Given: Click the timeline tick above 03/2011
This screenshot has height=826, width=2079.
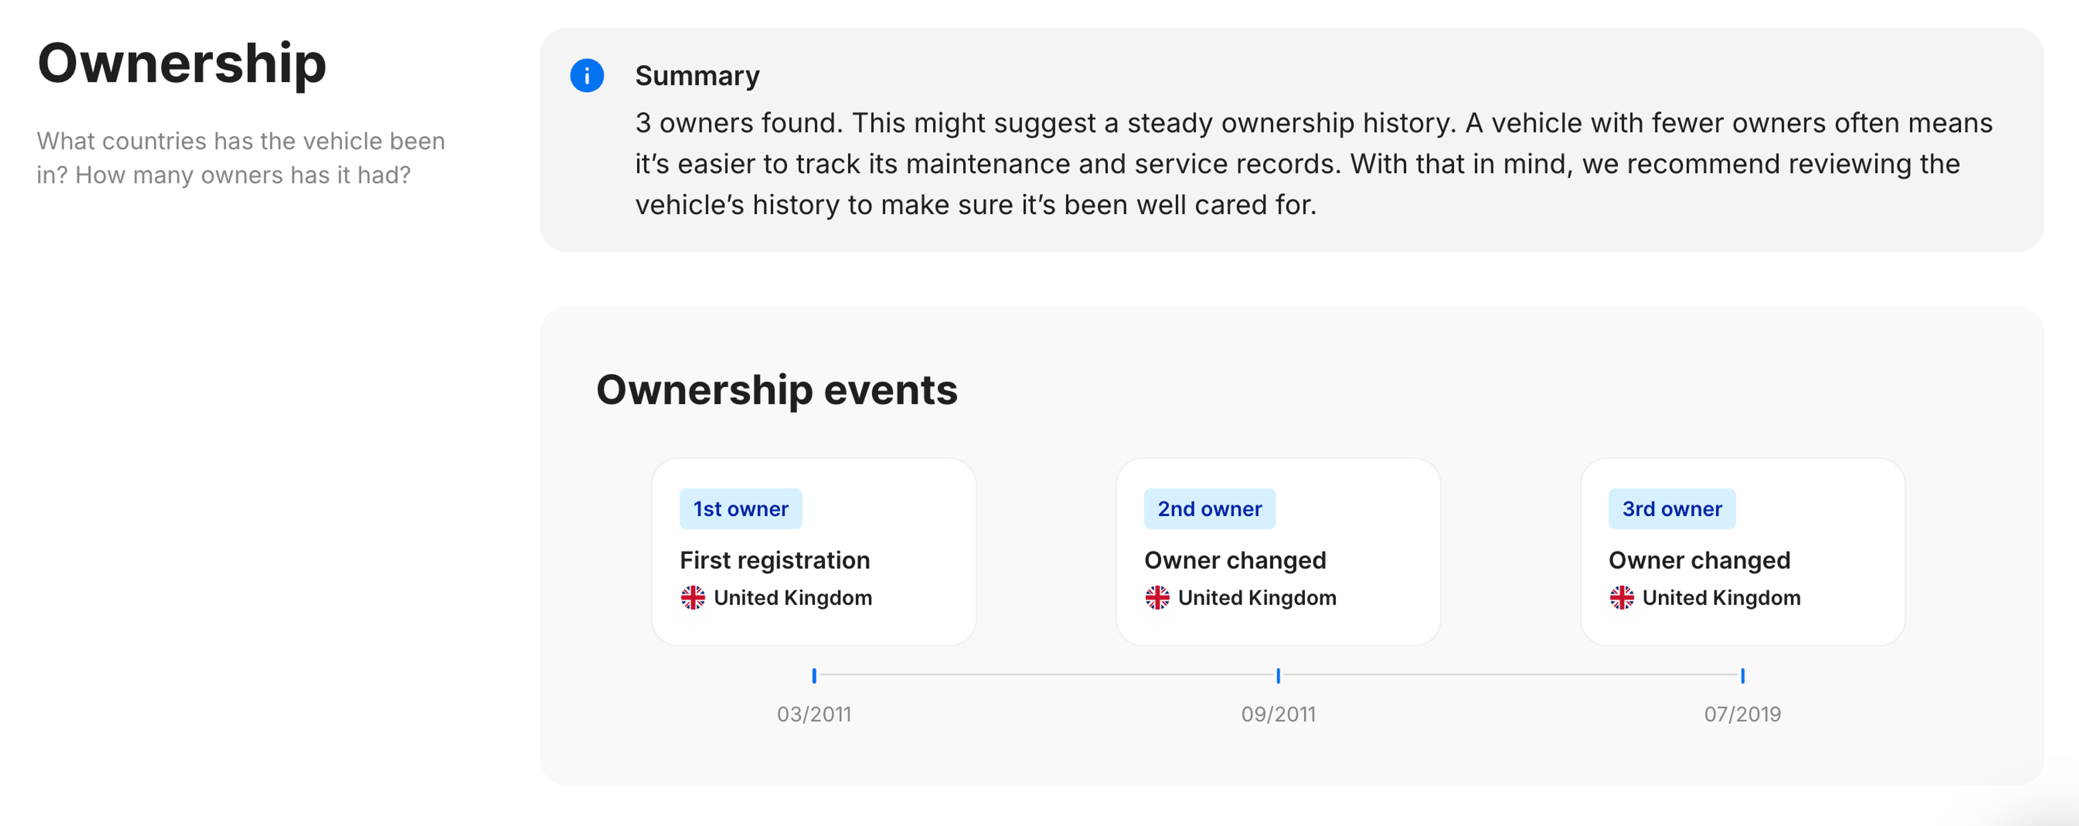Looking at the screenshot, I should click(x=814, y=675).
